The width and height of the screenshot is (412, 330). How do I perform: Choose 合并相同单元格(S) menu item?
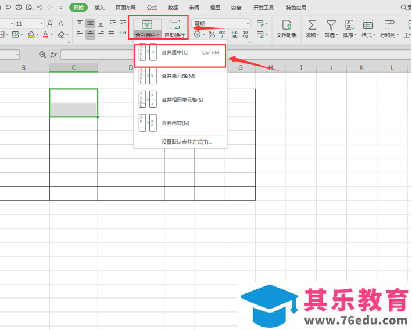pos(180,99)
